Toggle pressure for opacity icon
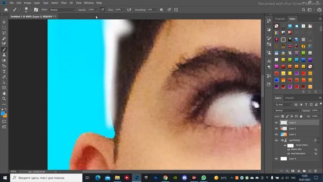Viewport: 323px width, 182px height. tap(102, 10)
